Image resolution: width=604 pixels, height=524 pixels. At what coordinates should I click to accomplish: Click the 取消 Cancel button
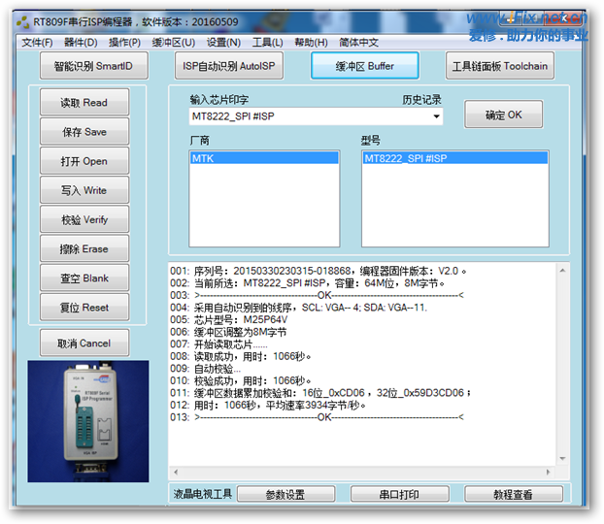pyautogui.click(x=84, y=343)
